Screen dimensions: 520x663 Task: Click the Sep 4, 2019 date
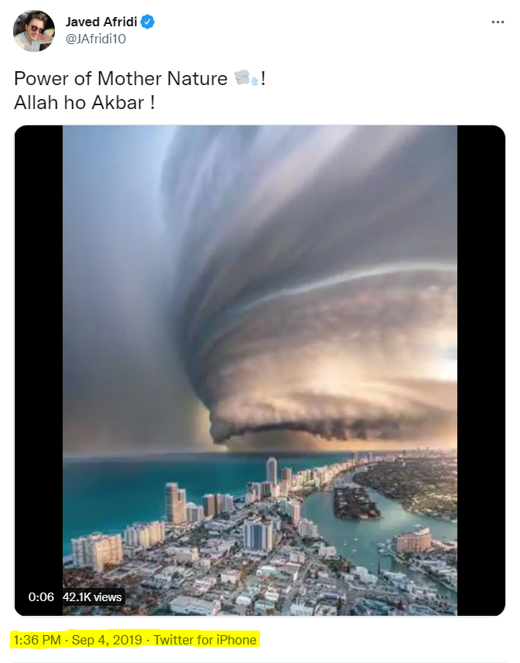click(x=107, y=640)
